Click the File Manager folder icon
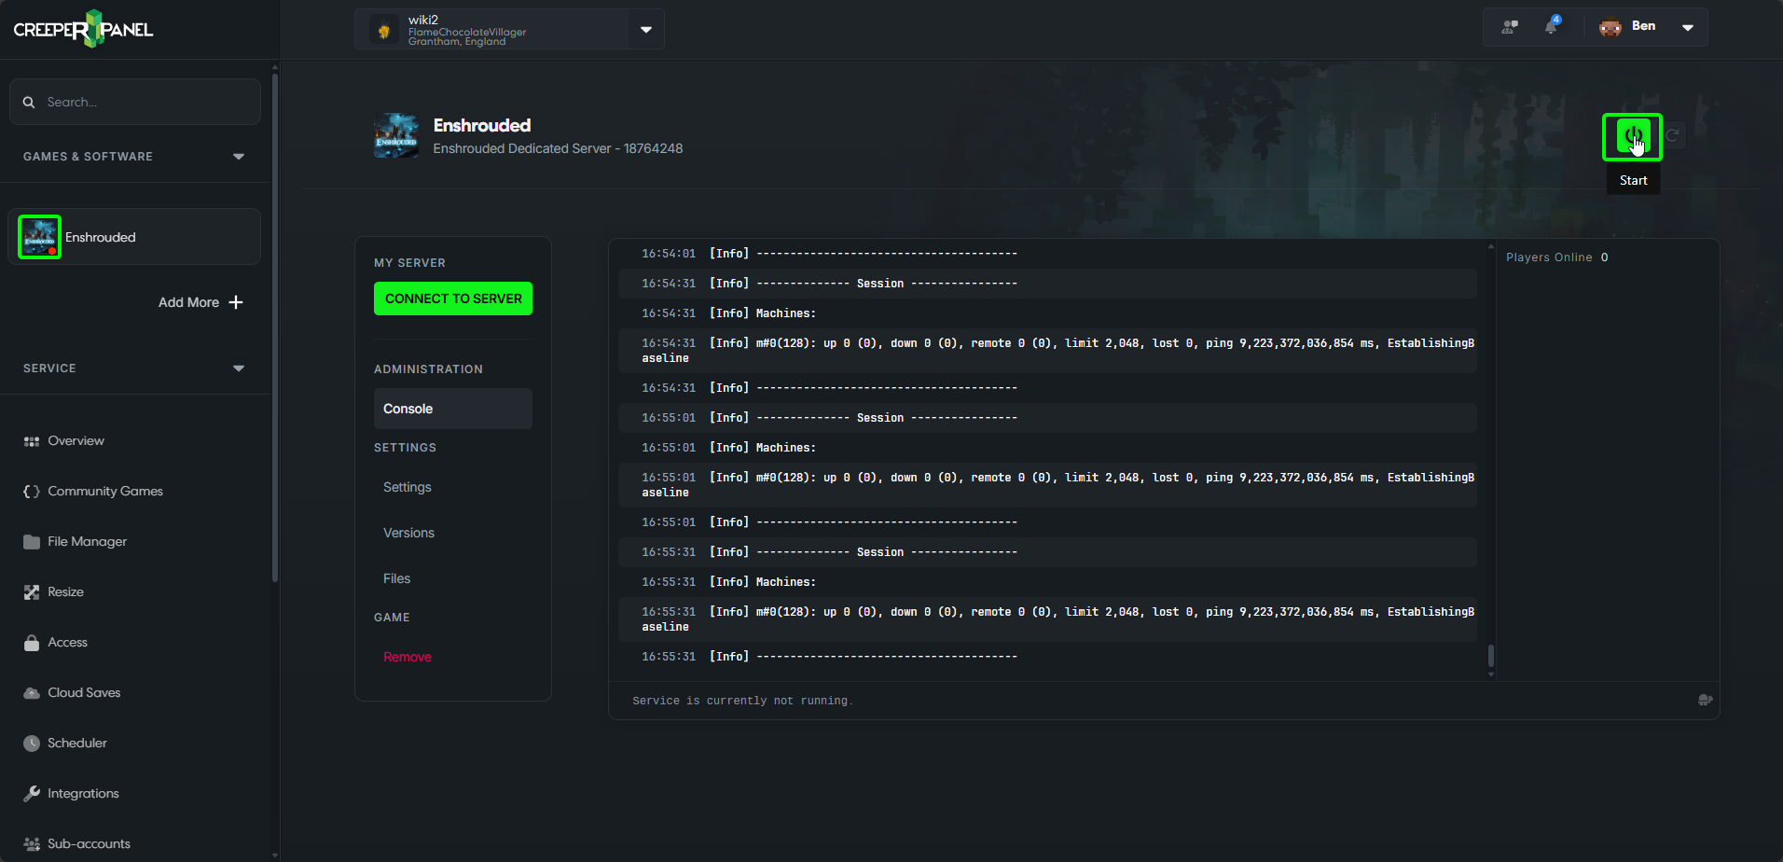This screenshot has height=862, width=1783. tap(32, 542)
